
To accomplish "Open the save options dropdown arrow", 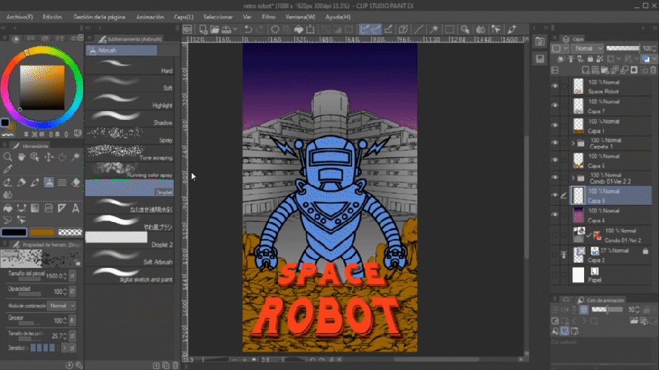I will tap(235, 30).
